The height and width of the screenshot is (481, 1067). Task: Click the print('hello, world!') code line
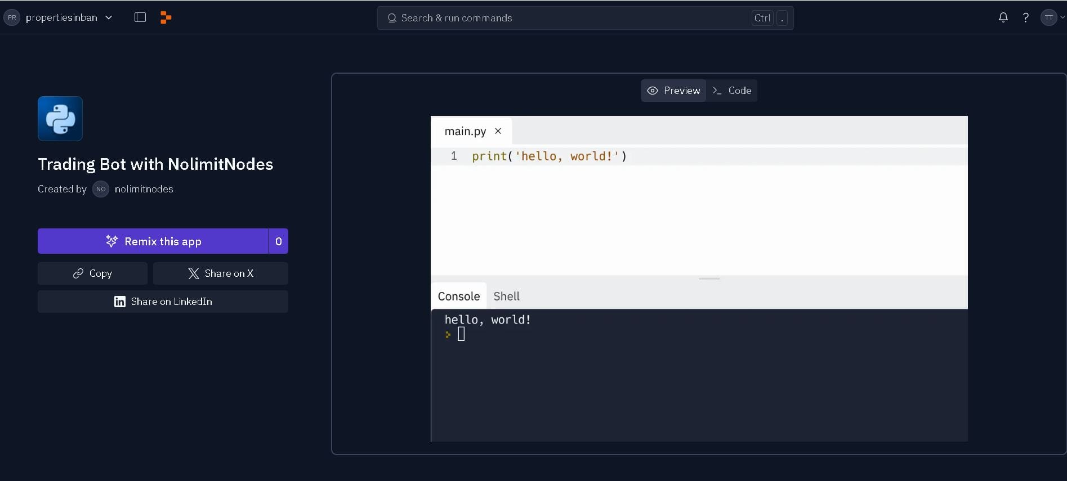click(549, 156)
